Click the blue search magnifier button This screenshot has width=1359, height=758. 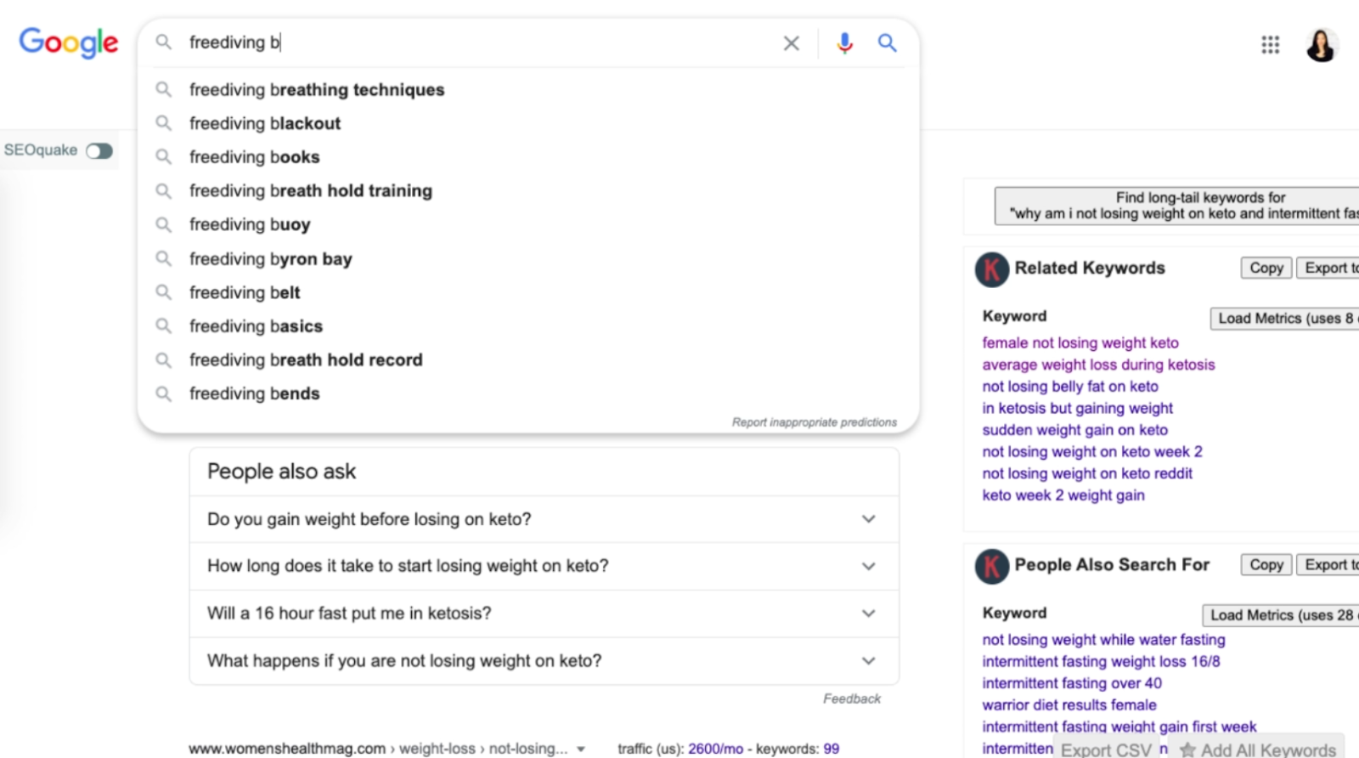click(x=887, y=42)
